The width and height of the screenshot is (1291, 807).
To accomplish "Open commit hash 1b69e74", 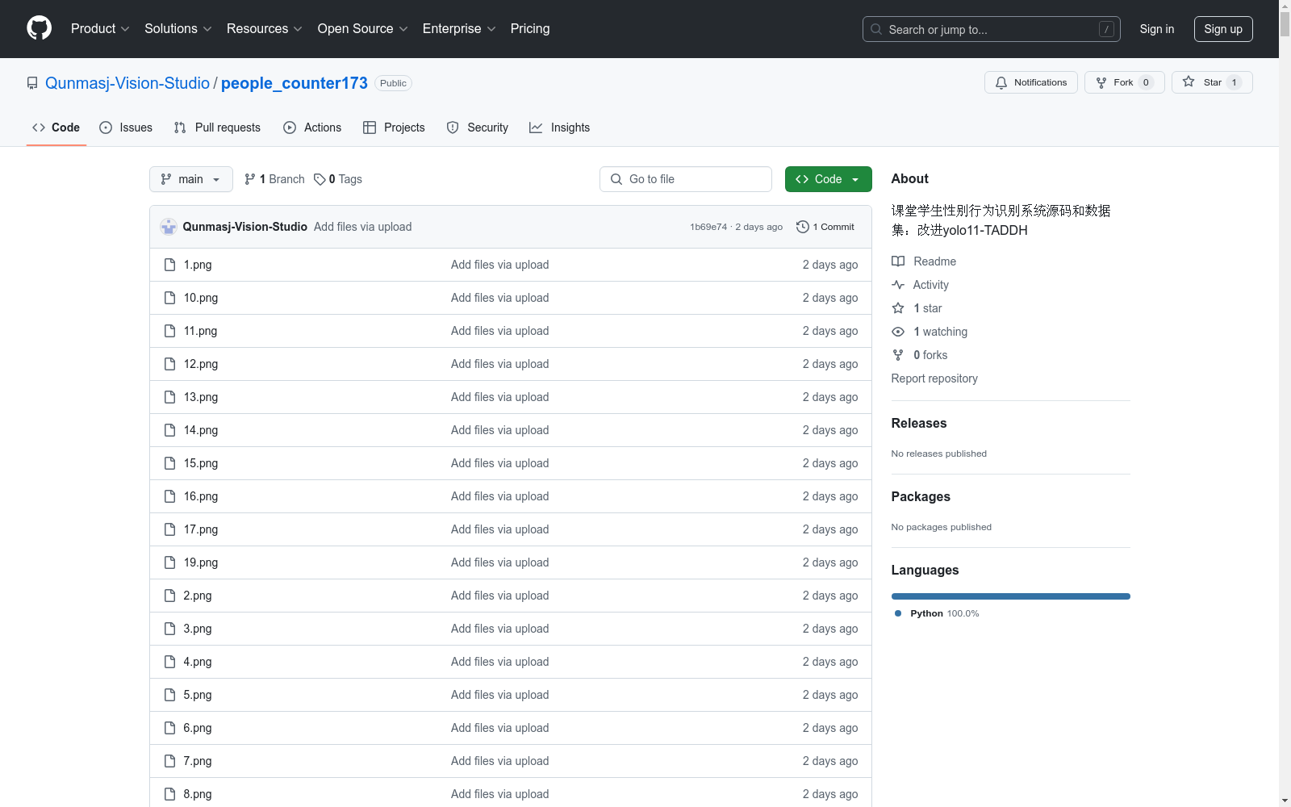I will (x=708, y=227).
